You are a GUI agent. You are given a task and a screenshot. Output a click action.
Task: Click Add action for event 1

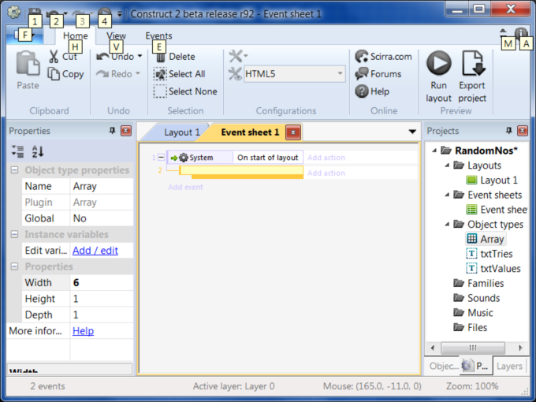(x=326, y=158)
